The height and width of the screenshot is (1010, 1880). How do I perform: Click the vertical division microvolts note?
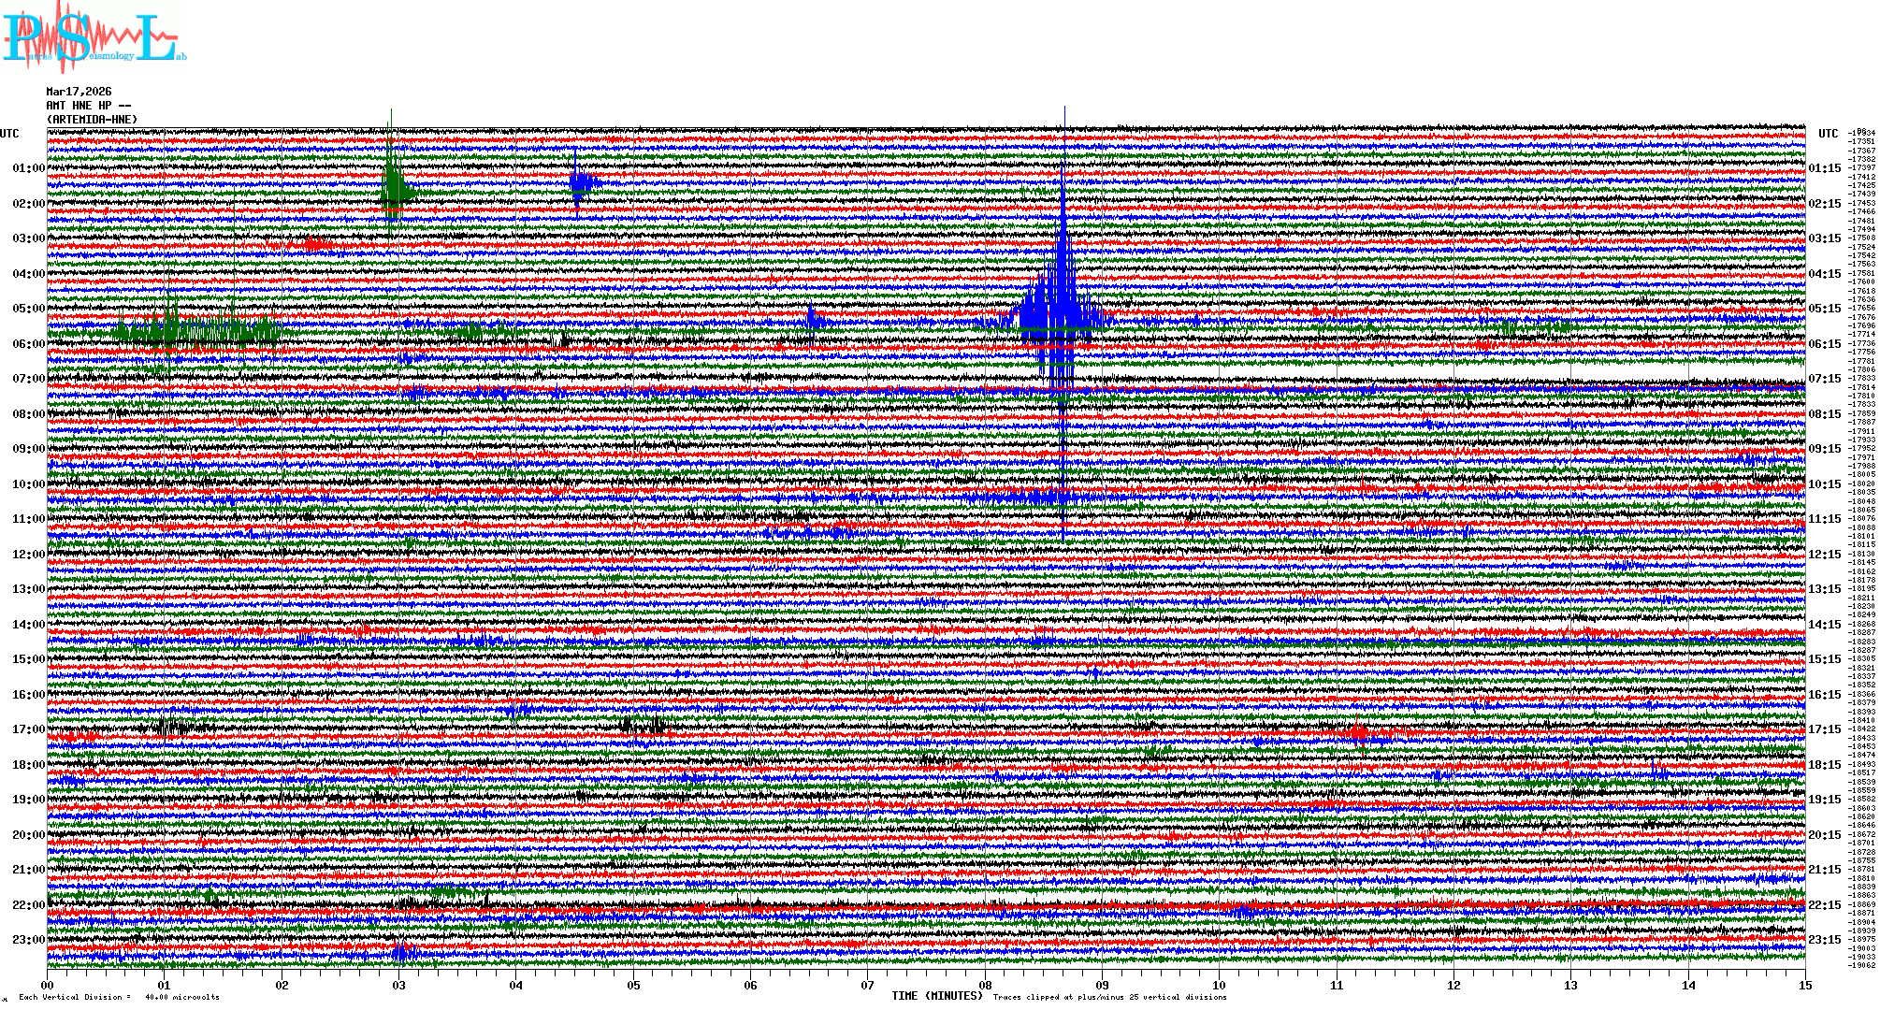tap(119, 997)
